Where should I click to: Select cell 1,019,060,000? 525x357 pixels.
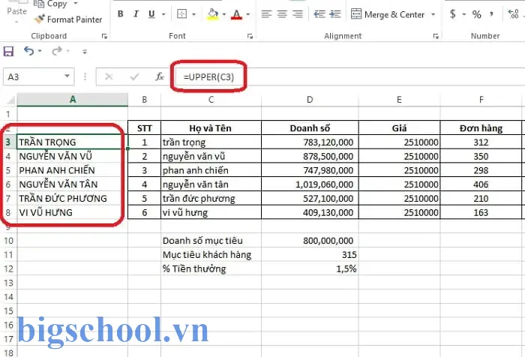click(310, 184)
